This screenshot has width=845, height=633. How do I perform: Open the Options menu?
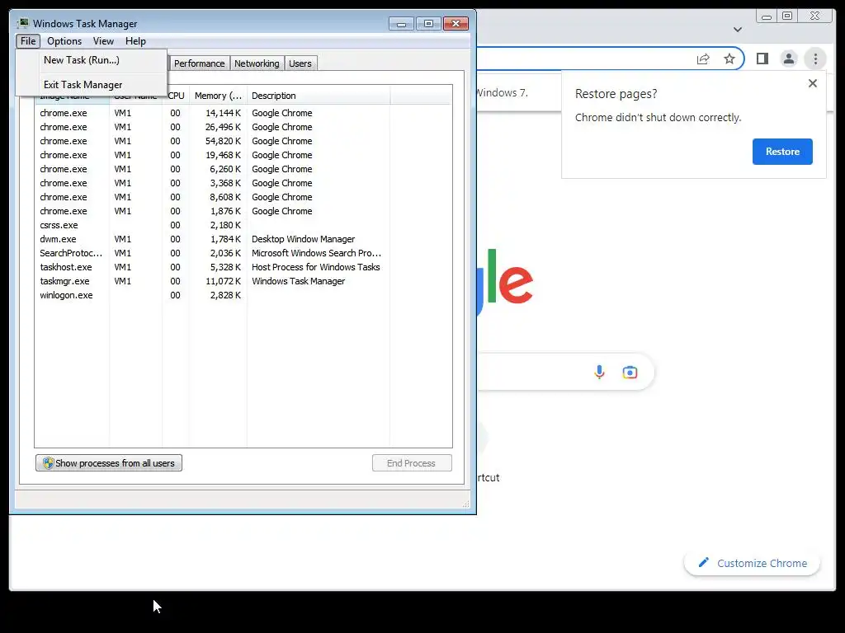click(x=64, y=41)
